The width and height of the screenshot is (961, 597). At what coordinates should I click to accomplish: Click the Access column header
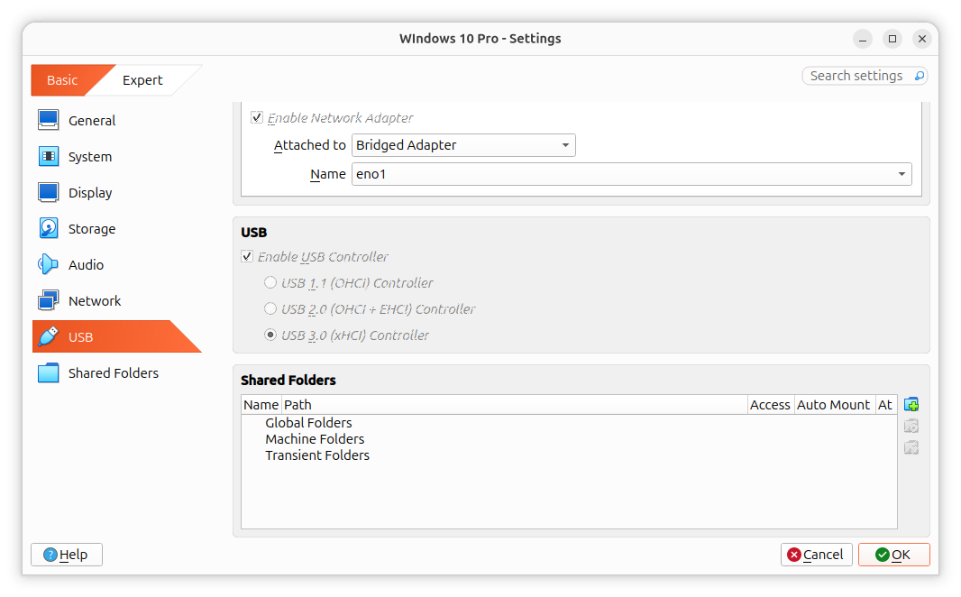[x=771, y=405]
